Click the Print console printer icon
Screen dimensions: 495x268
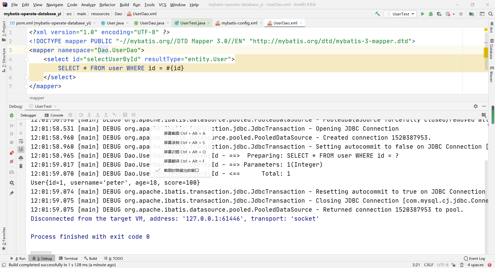pos(21,158)
